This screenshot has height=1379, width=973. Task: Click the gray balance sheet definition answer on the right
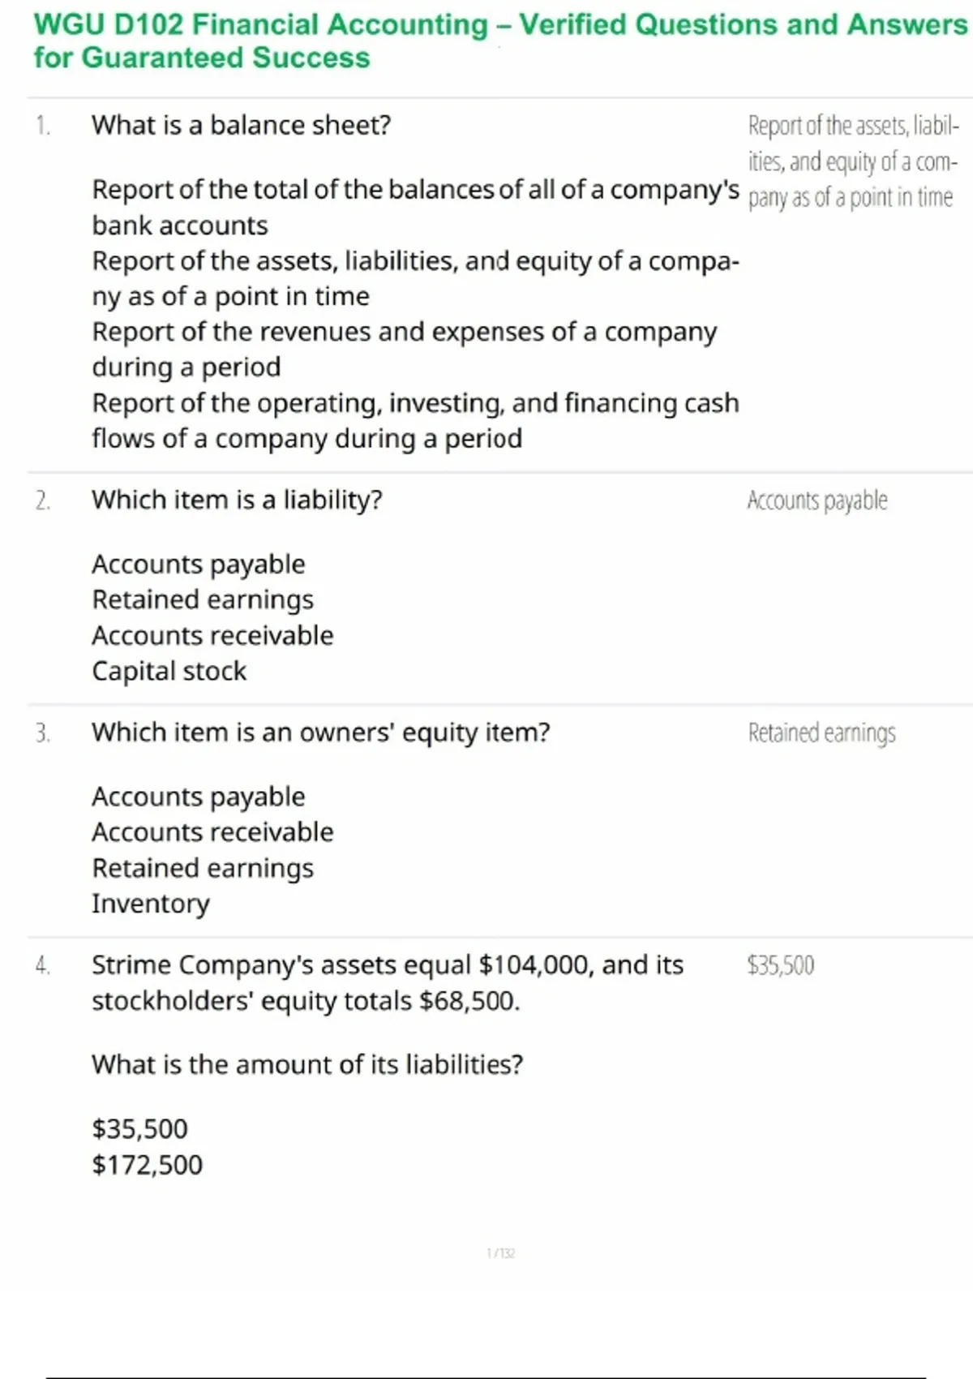click(852, 162)
